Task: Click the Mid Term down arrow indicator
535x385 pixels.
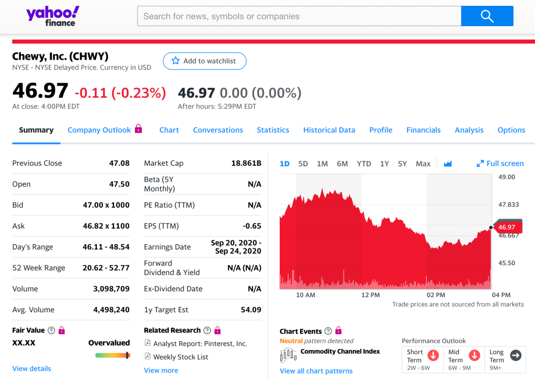Action: [x=474, y=356]
